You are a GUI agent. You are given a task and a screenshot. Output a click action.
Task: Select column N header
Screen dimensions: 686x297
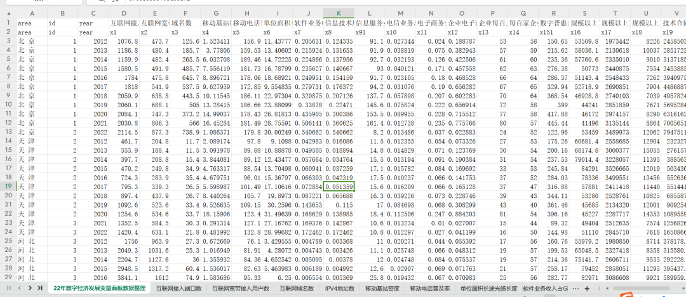[431, 13]
